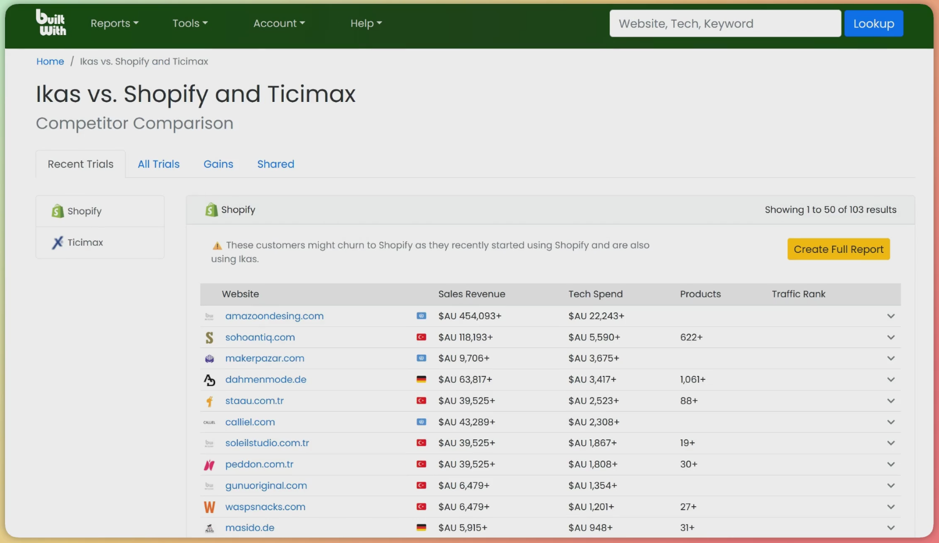Expand gunuoriginal.com row chevron
Viewport: 939px width, 543px height.
click(x=891, y=486)
